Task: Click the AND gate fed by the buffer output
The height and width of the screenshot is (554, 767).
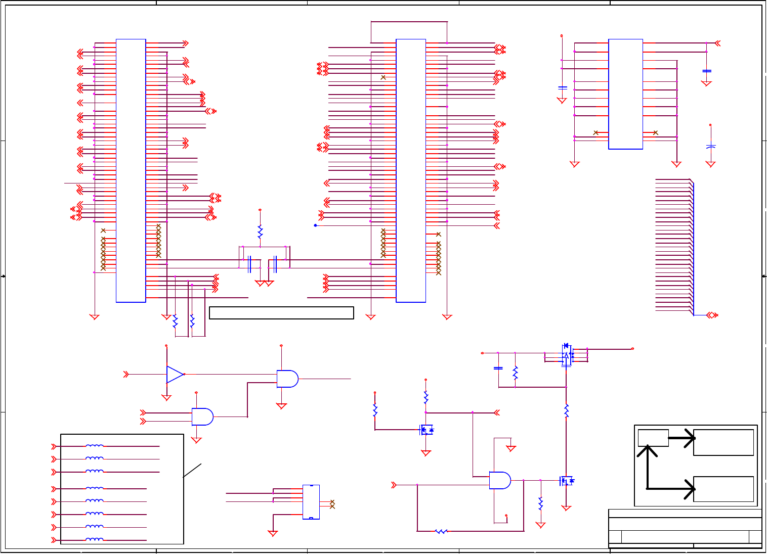Action: coord(287,379)
